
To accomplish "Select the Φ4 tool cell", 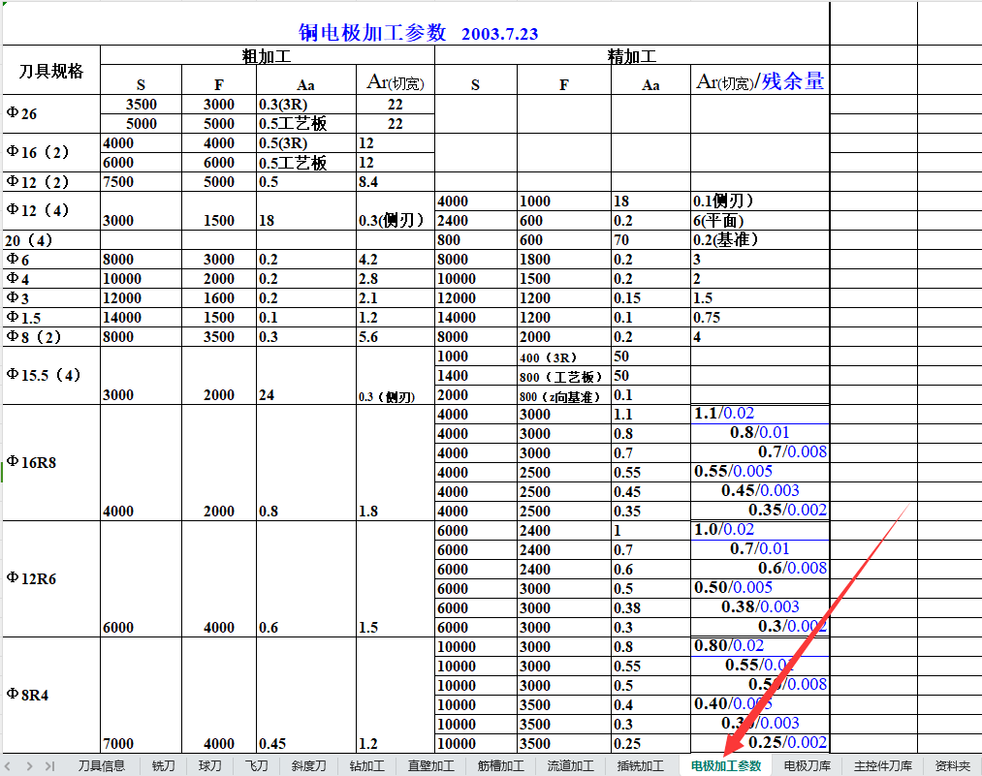I will 51,279.
